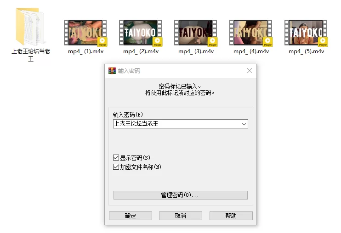Click the mp4_ (4).m4v file name
Viewport: 341px width, 233px height.
pyautogui.click(x=251, y=51)
